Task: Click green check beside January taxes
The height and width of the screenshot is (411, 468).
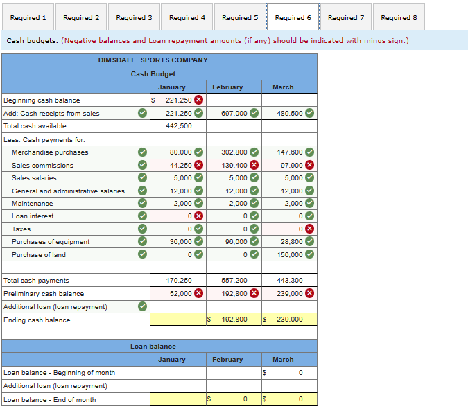Action: 198,229
